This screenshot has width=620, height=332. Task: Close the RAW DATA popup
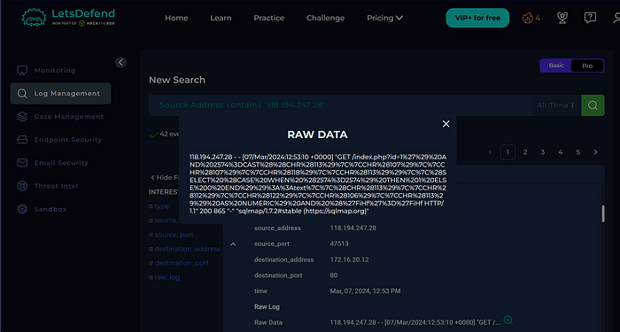coord(446,124)
